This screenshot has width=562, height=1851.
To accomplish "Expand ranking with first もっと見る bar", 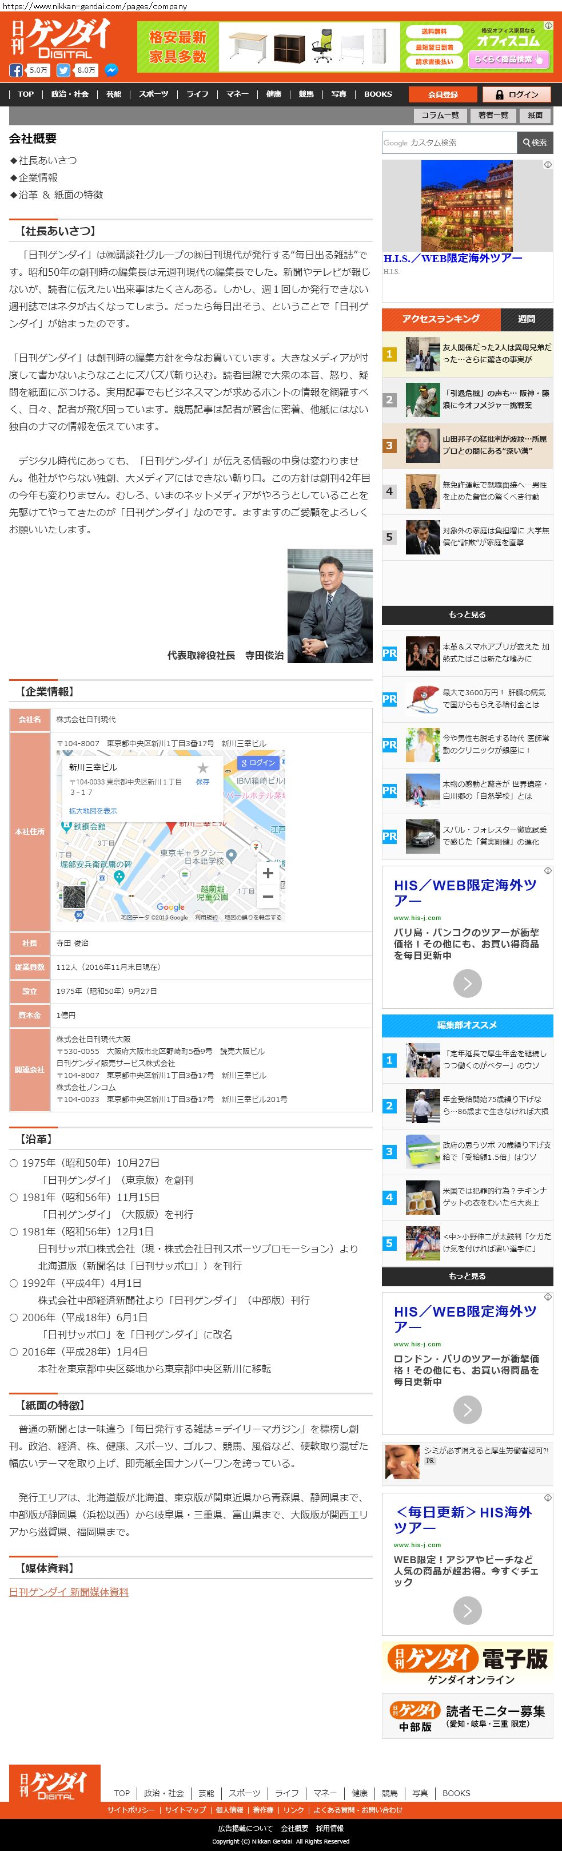I will (x=467, y=615).
